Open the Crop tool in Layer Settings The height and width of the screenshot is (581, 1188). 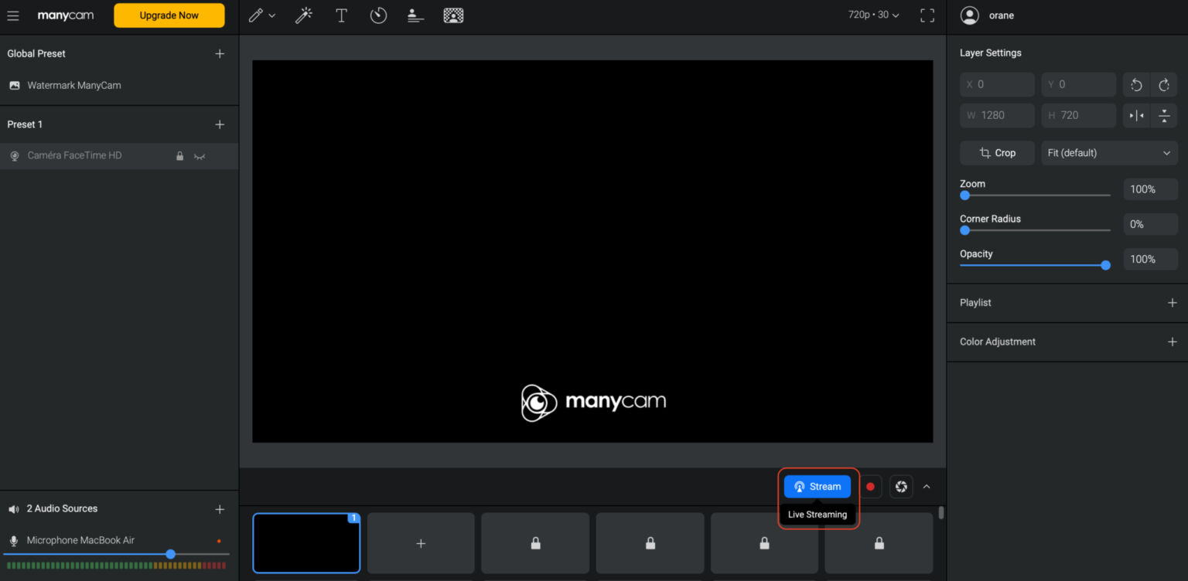pos(997,152)
